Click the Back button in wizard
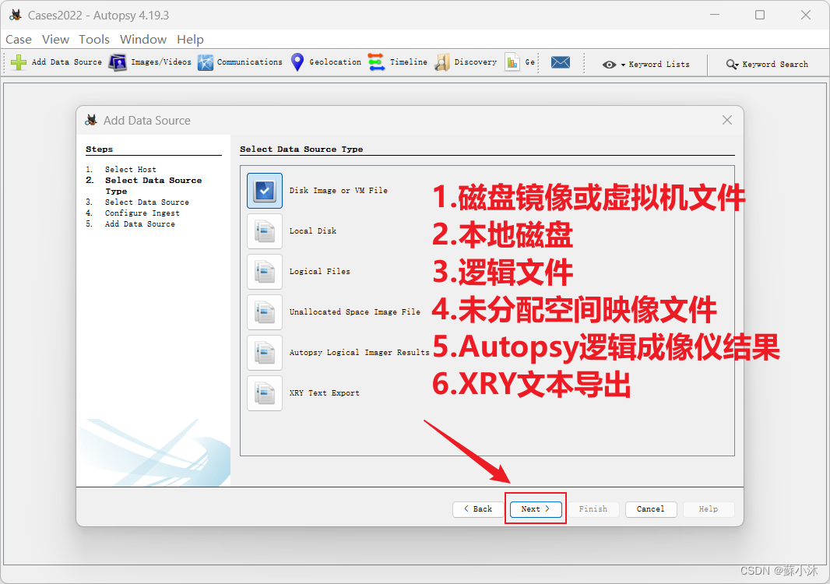830x584 pixels. [478, 508]
